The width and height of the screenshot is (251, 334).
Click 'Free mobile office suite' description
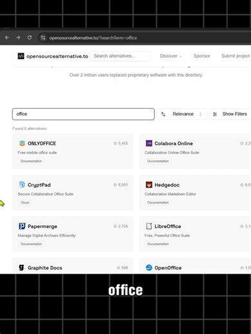[37, 153]
